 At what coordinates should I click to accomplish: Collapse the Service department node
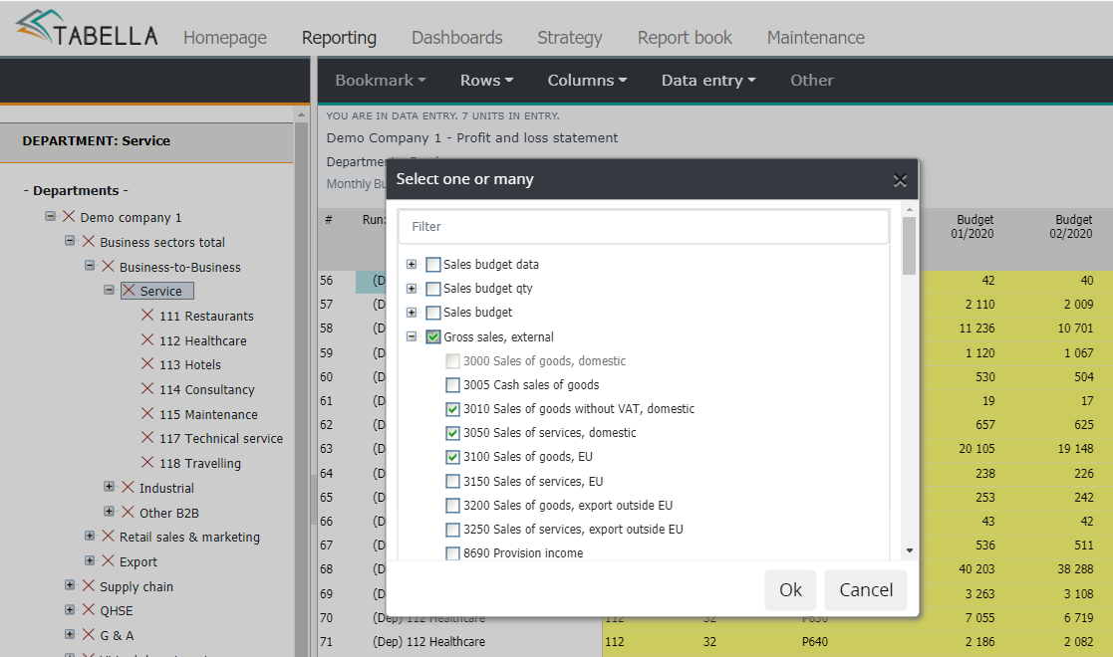coord(110,290)
